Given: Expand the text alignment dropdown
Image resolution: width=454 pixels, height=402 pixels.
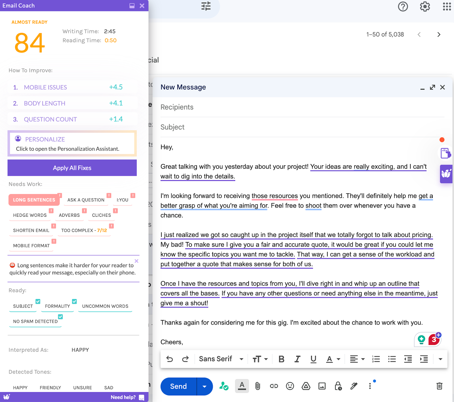Looking at the screenshot, I should pyautogui.click(x=357, y=359).
